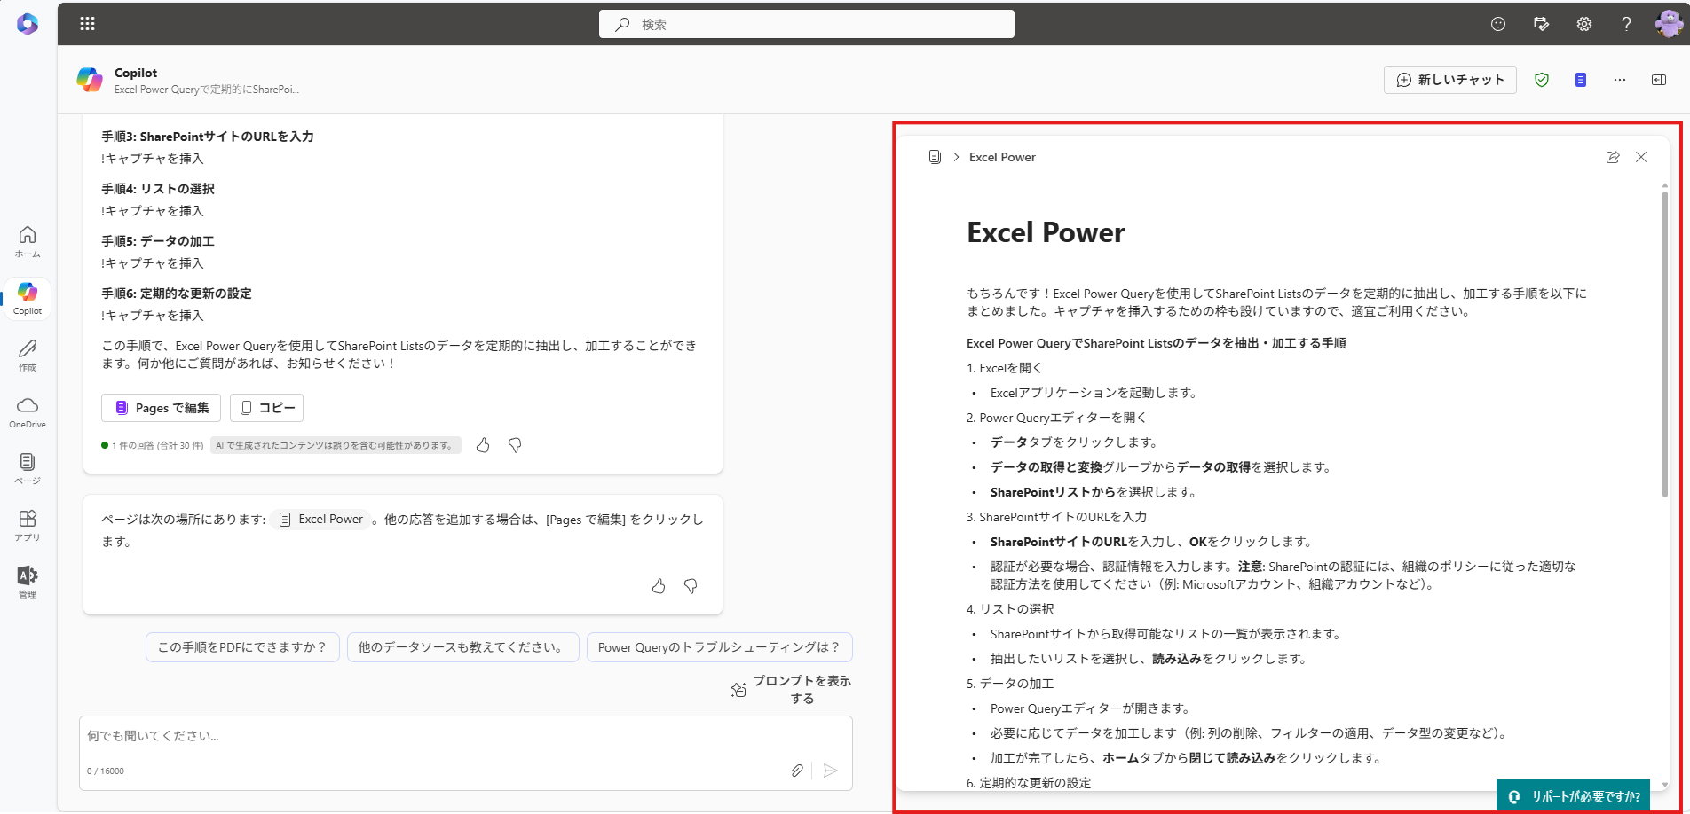Select suggestion この手順をPDFにできますか？
Image resolution: width=1690 pixels, height=814 pixels.
[242, 647]
